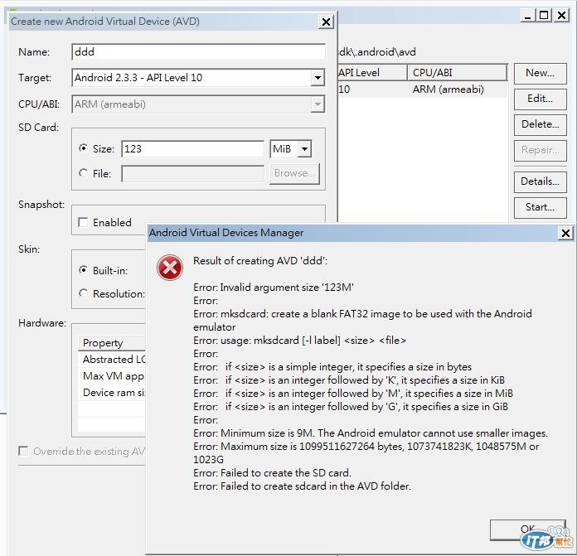The height and width of the screenshot is (556, 577).
Task: Enable the Snapshot Enabled checkbox
Action: coord(83,222)
